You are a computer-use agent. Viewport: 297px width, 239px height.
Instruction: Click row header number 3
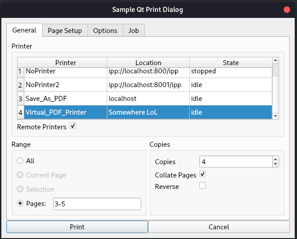[x=21, y=99]
